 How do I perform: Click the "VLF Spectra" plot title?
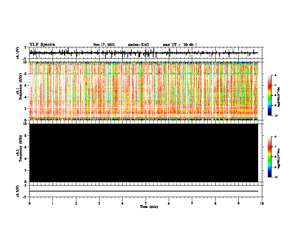[x=42, y=44]
